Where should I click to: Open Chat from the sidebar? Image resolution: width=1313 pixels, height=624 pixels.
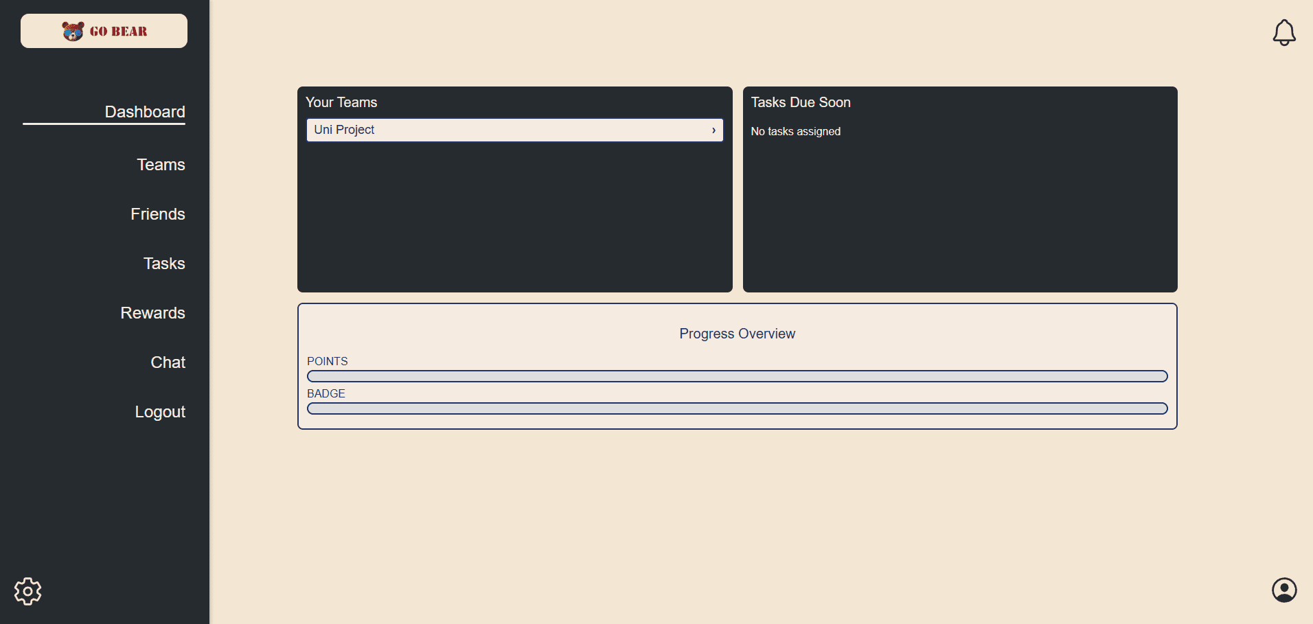point(168,362)
